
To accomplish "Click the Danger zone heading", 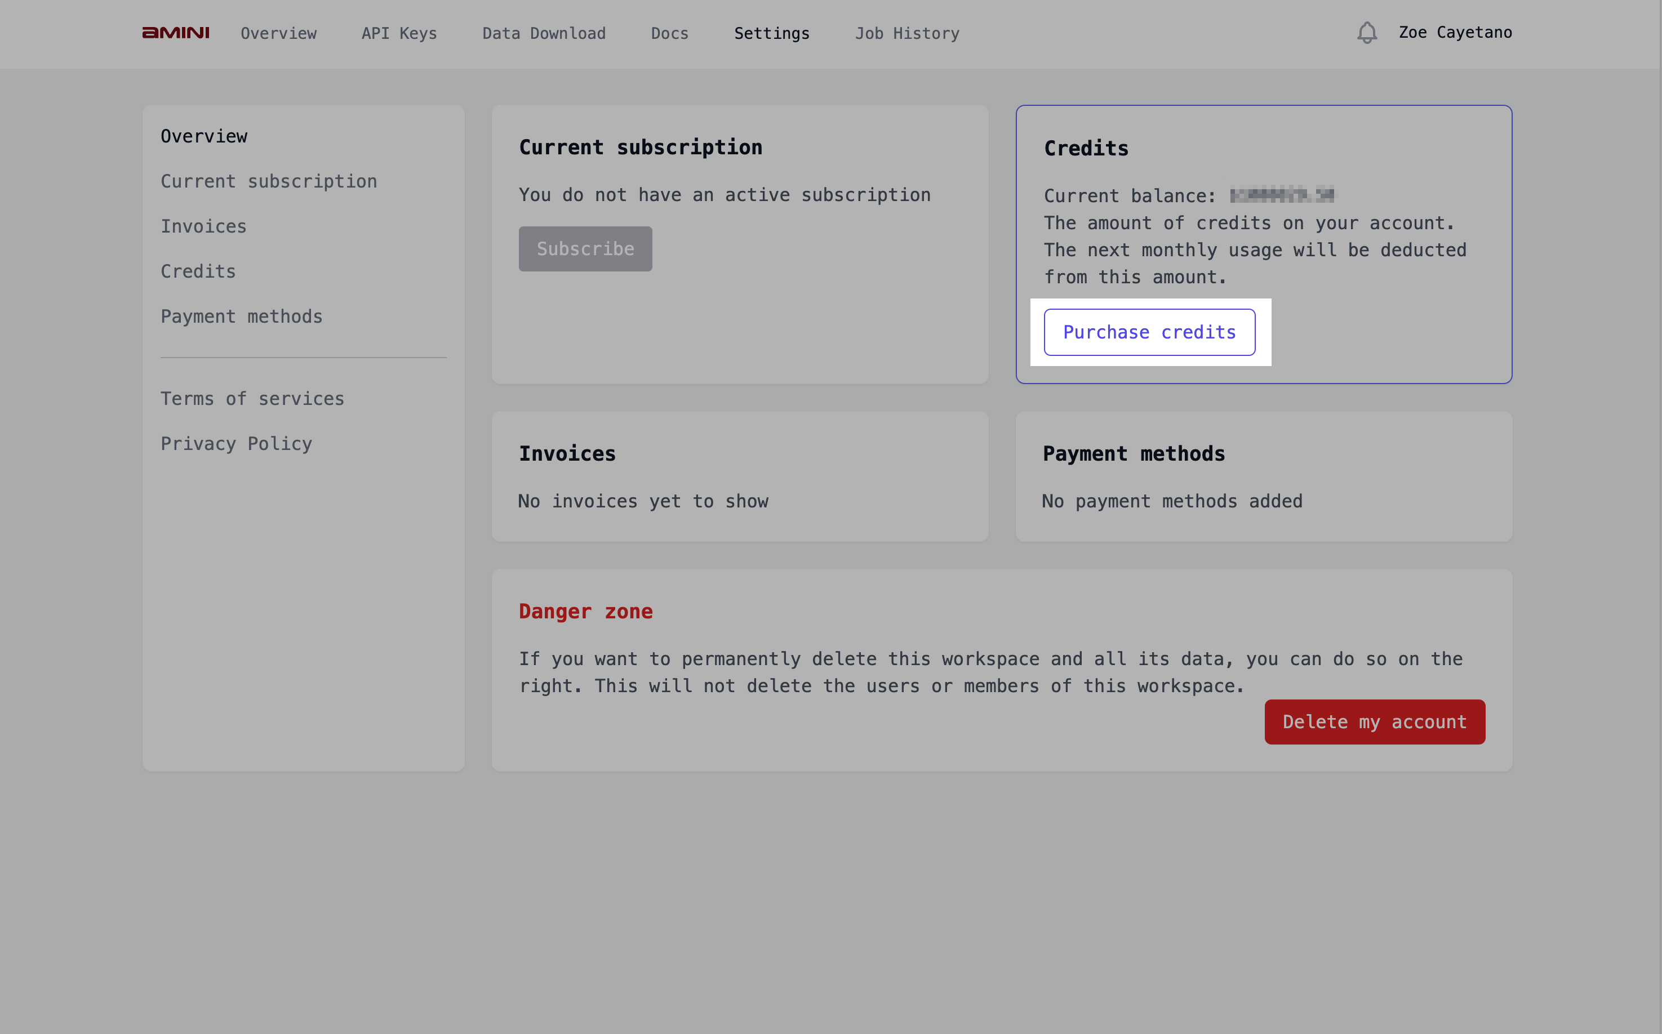I will 585,612.
